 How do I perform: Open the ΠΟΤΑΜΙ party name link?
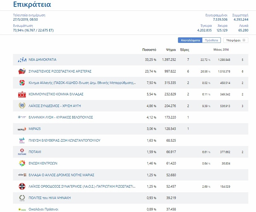click(35, 152)
